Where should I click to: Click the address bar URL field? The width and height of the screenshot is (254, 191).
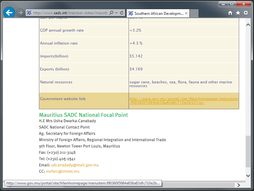coord(70,13)
